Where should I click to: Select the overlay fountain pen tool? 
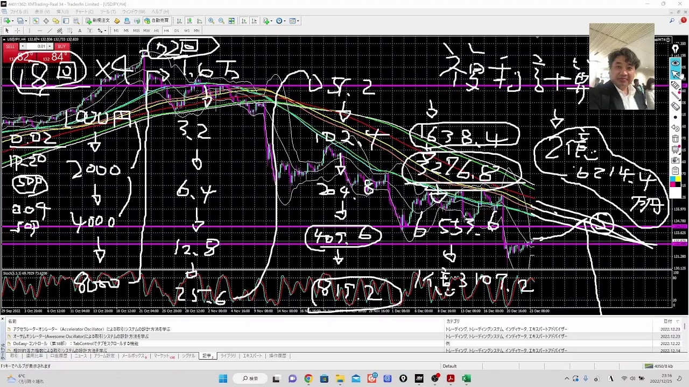676,49
